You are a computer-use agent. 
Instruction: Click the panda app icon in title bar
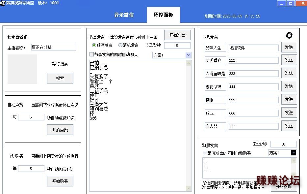click(3, 3)
